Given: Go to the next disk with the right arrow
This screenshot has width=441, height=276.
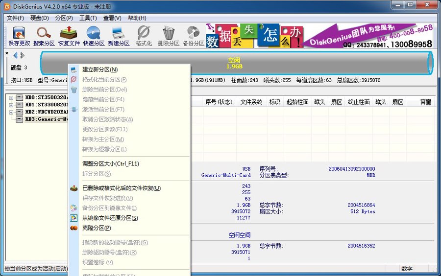Looking at the screenshot, I should coord(22,55).
